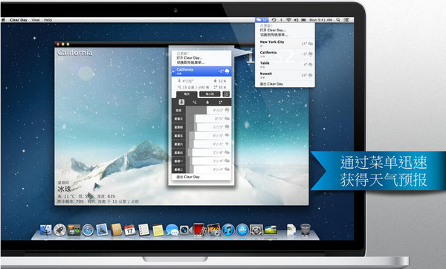The height and width of the screenshot is (269, 446).
Task: Click the 冰珠 condition text in the weather window
Action: coord(64,189)
